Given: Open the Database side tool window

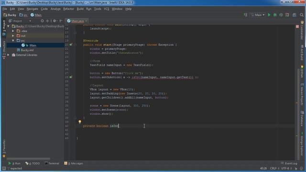Looking at the screenshot, I should pos(302,118).
